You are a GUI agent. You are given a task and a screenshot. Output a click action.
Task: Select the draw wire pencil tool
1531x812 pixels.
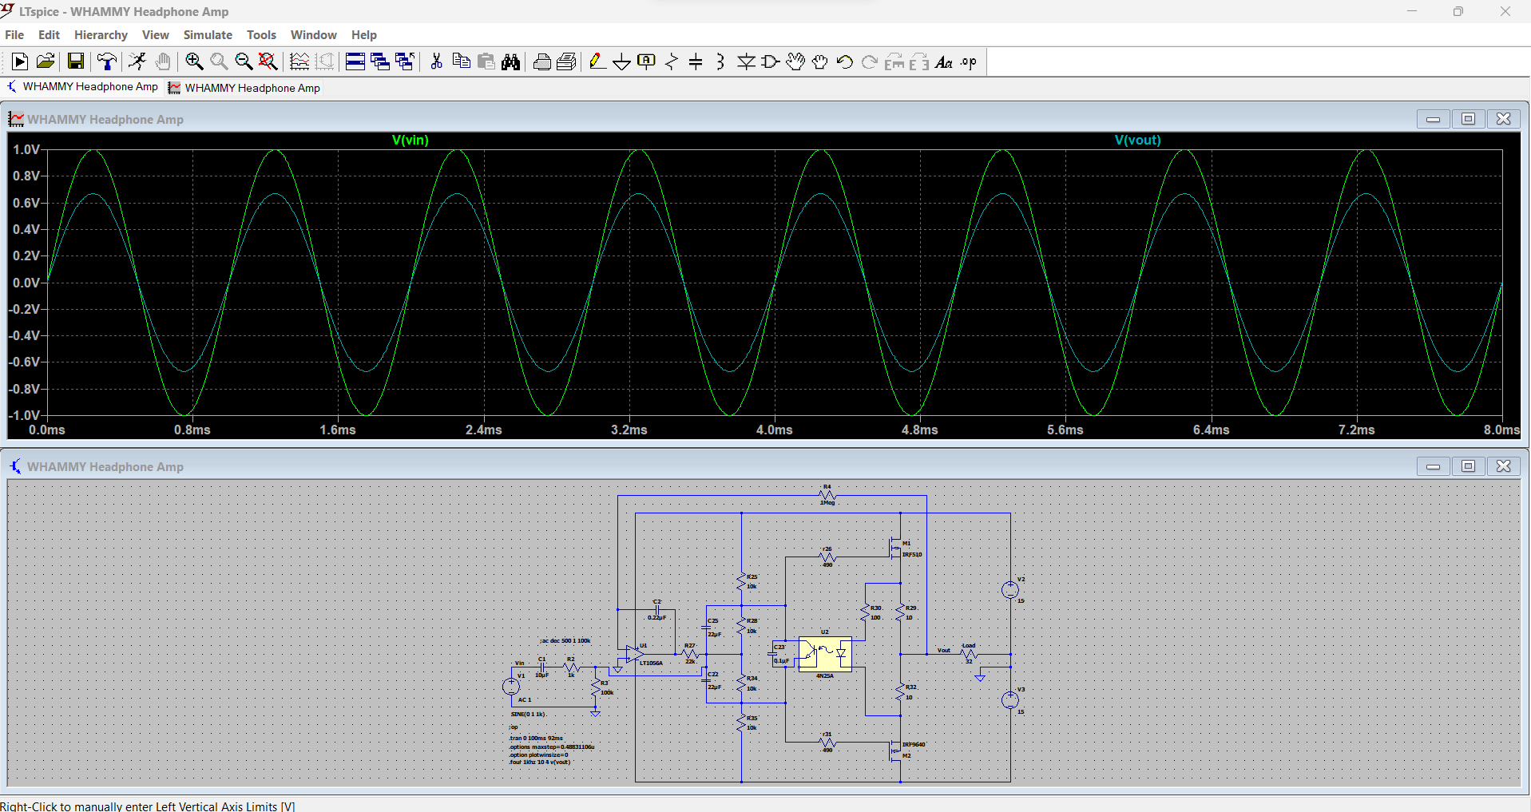pyautogui.click(x=597, y=61)
